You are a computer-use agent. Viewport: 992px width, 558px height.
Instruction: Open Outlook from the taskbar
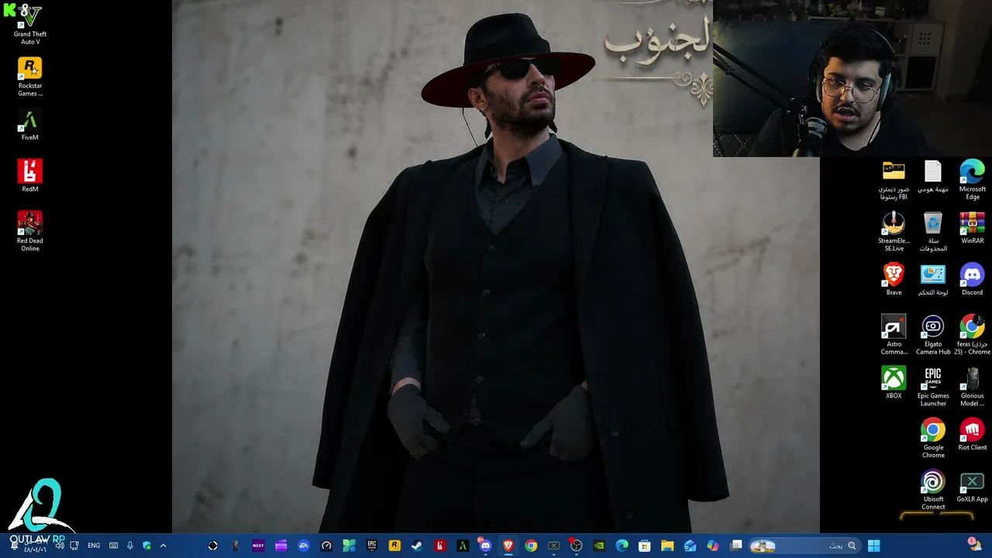[690, 546]
